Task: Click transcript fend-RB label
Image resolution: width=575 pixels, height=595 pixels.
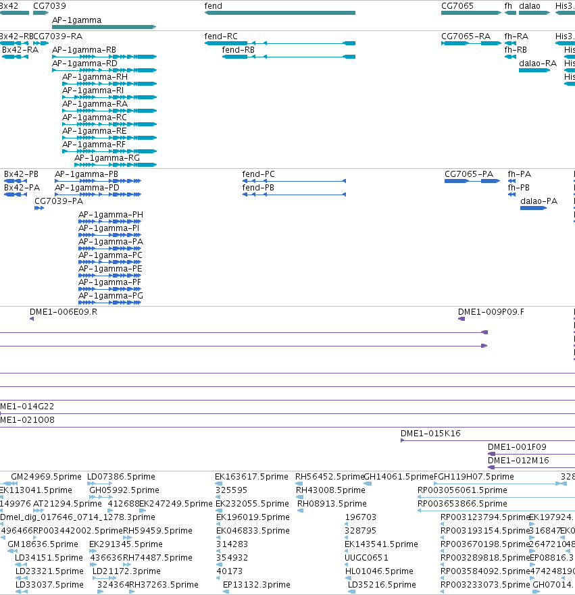Action: [x=239, y=50]
